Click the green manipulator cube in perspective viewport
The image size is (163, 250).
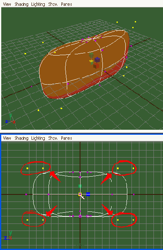click(91, 55)
